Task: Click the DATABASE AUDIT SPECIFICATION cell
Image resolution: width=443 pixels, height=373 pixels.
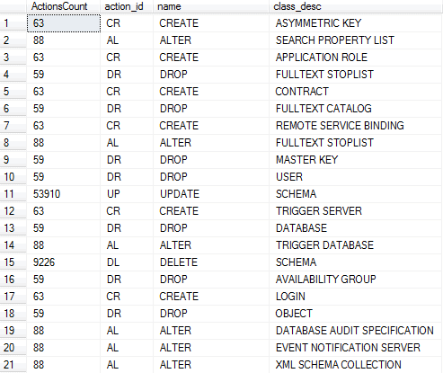Action: [x=356, y=331]
